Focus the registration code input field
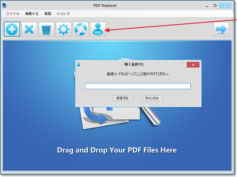This screenshot has width=237, height=177. pos(137,86)
